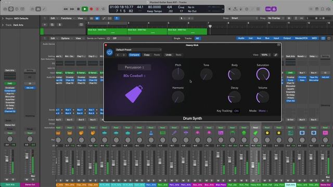Toggle the MIDI channel filter

pos(314,38)
